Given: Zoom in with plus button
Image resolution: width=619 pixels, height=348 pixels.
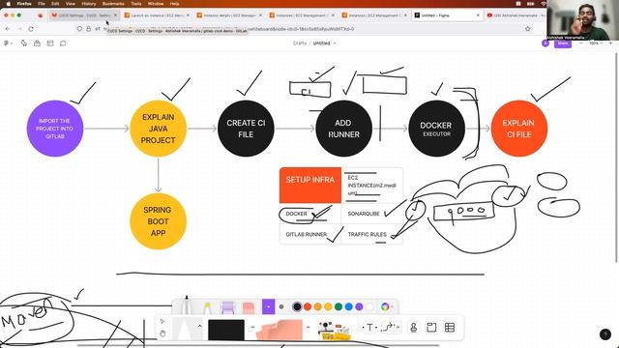Looking at the screenshot, I should pos(610,43).
